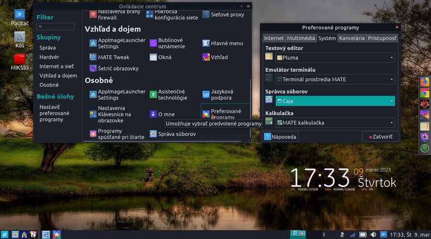
Task: Open the MIKSSS desktop folder
Action: click(x=20, y=62)
